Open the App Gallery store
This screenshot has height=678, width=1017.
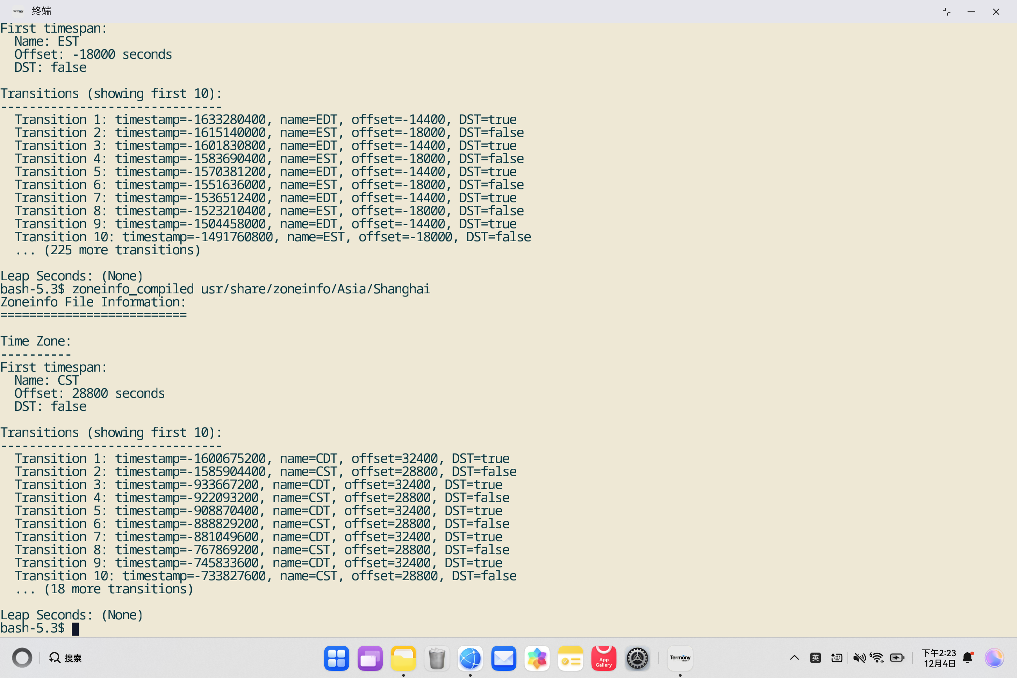[x=604, y=658]
